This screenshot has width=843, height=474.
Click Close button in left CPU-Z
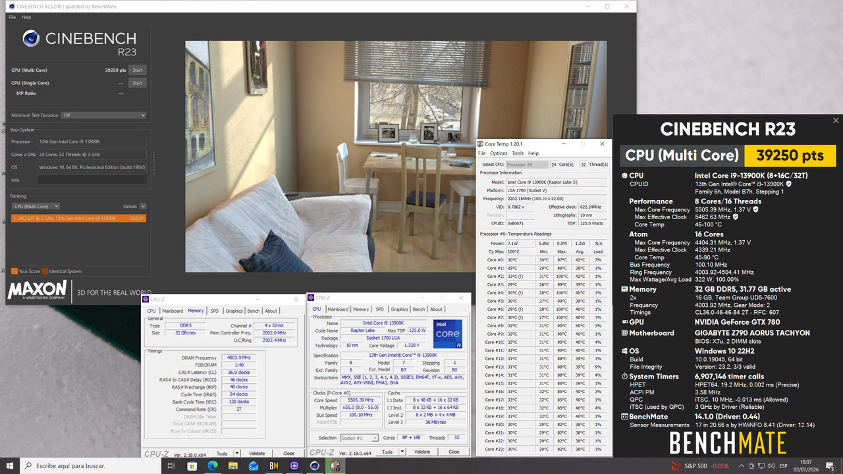tap(288, 454)
